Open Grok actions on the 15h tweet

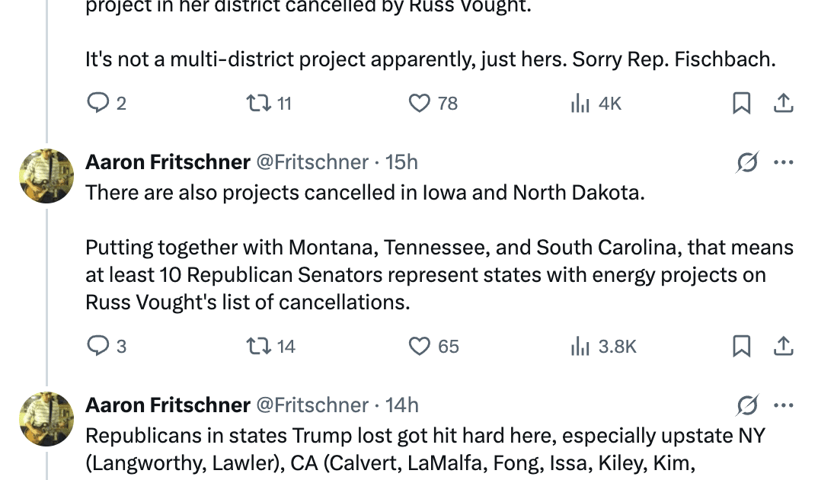(747, 162)
